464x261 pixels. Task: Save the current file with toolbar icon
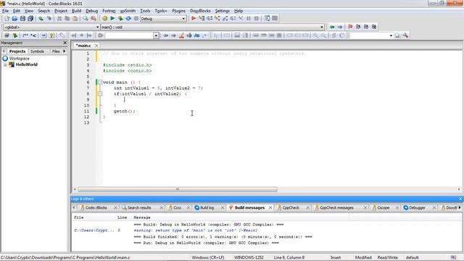click(x=22, y=18)
